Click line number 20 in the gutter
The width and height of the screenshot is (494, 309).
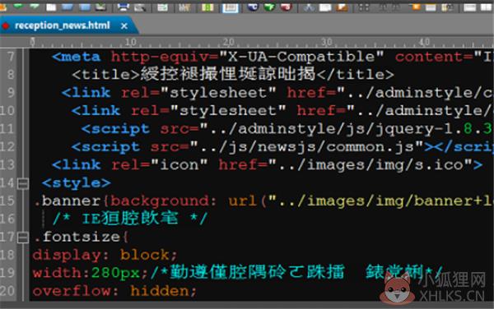pos(7,291)
